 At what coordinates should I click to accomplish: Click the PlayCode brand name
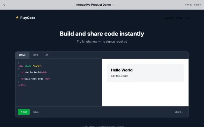click(x=28, y=18)
